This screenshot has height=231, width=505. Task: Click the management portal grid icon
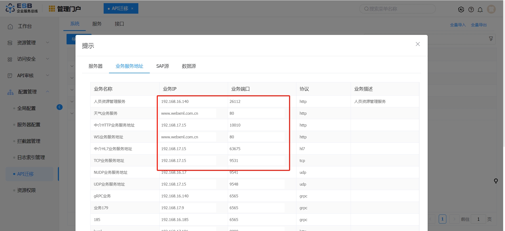coord(52,9)
